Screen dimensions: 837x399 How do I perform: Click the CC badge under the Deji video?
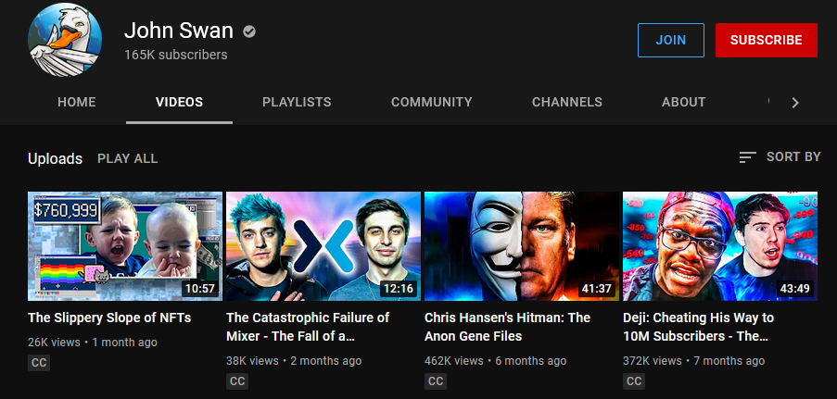click(x=634, y=381)
